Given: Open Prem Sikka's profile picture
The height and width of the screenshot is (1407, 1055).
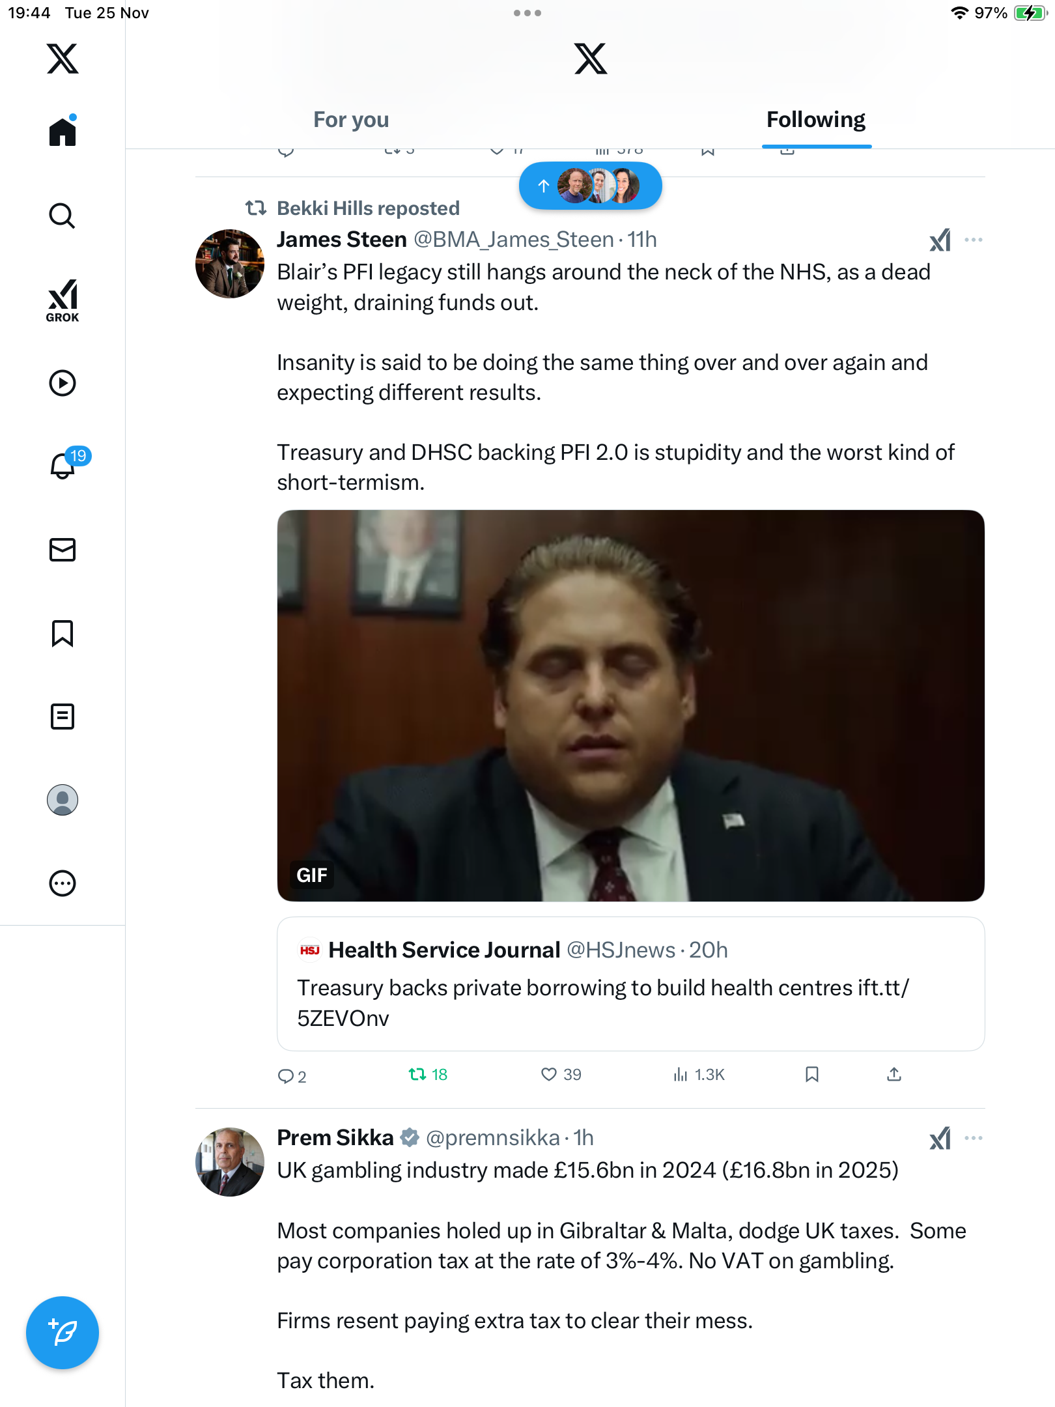Looking at the screenshot, I should pyautogui.click(x=230, y=1162).
